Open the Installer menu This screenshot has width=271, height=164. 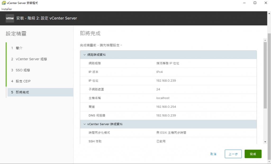pos(7,9)
